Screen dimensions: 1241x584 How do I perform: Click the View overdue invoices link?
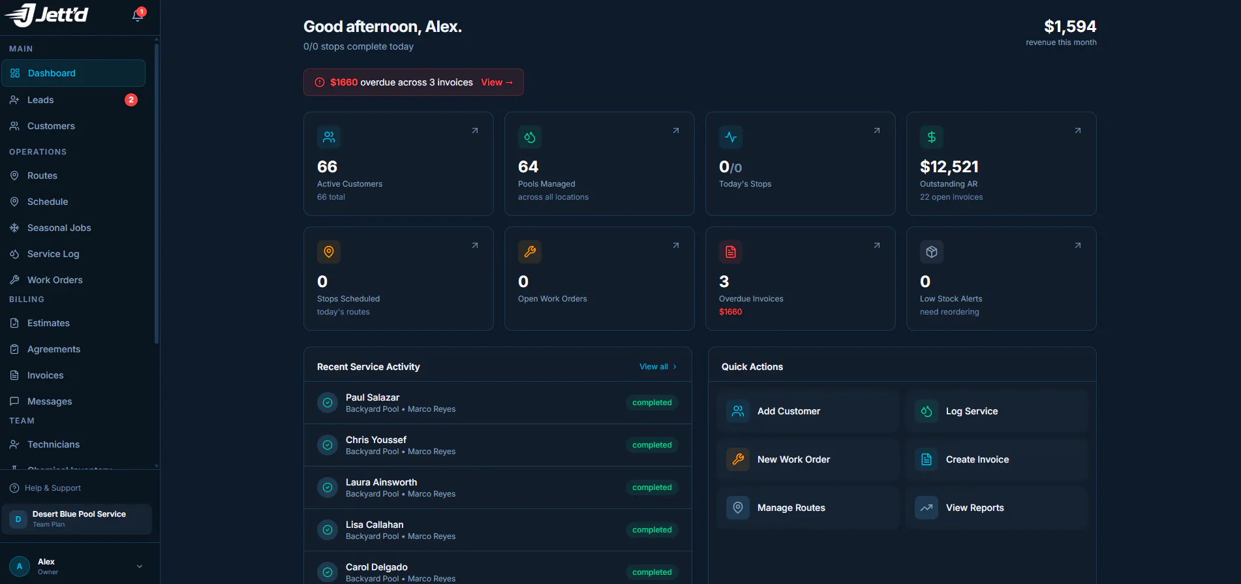click(x=497, y=82)
